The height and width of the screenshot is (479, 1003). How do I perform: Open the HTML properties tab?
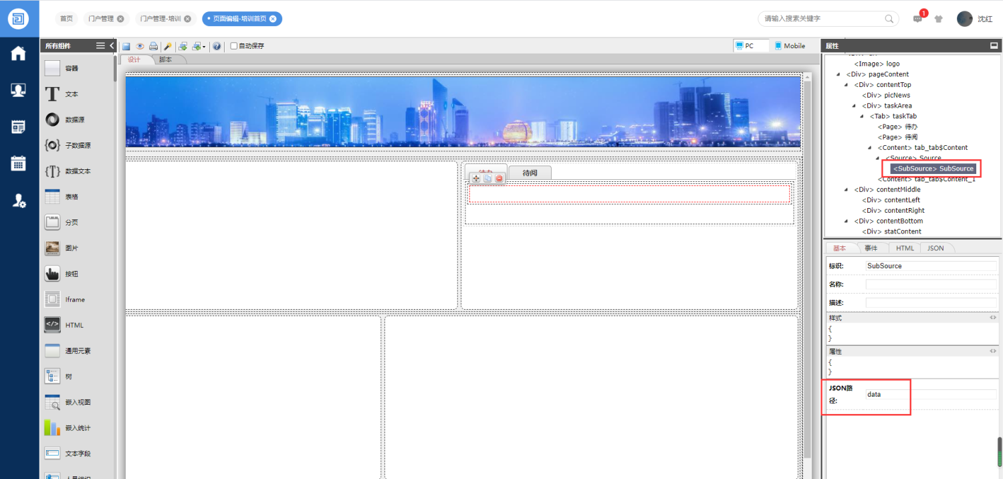[905, 248]
